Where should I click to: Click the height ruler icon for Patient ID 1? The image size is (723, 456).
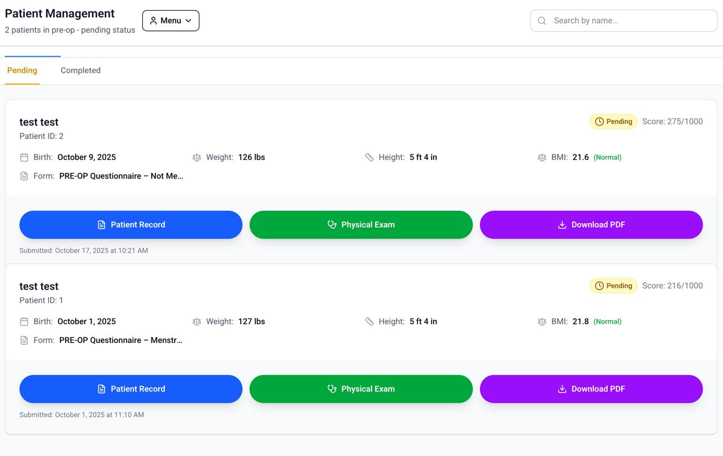(370, 321)
